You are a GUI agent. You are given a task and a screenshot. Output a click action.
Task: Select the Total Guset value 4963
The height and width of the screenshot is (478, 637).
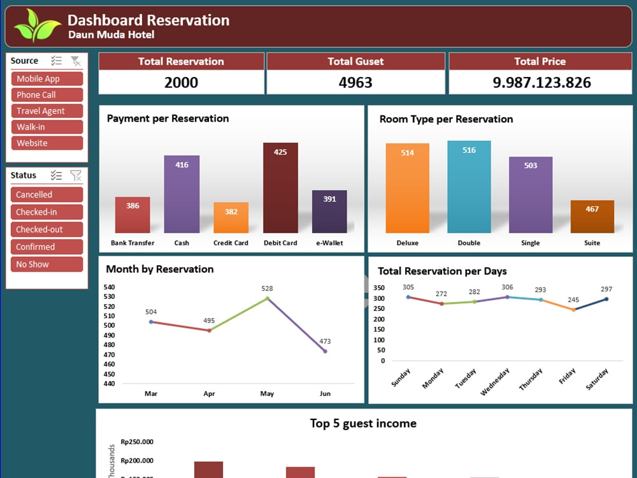coord(355,82)
